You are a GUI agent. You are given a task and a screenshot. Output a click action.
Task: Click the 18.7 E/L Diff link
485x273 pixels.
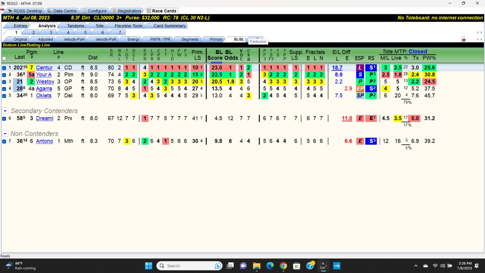[x=337, y=68]
